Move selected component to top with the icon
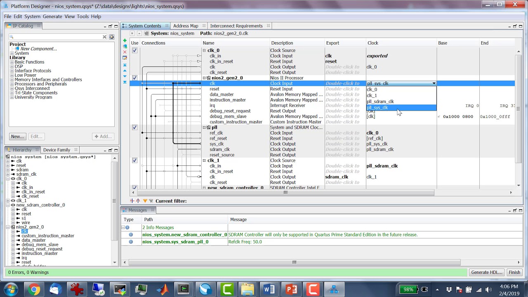 [x=125, y=65]
